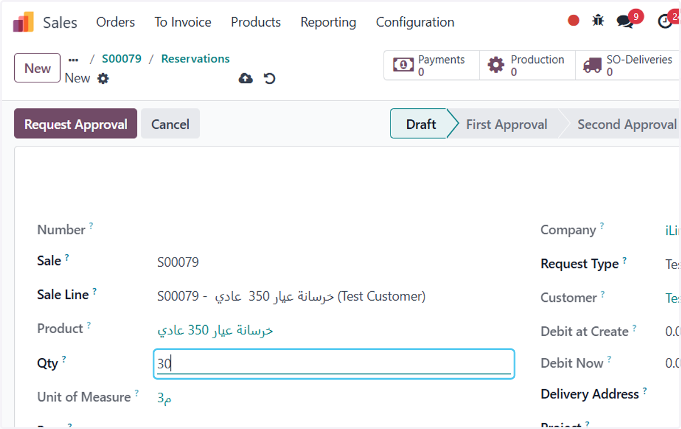Viewport: 681px width, 429px height.
Task: Click the help mark beside Sale label
Action: coord(66,257)
